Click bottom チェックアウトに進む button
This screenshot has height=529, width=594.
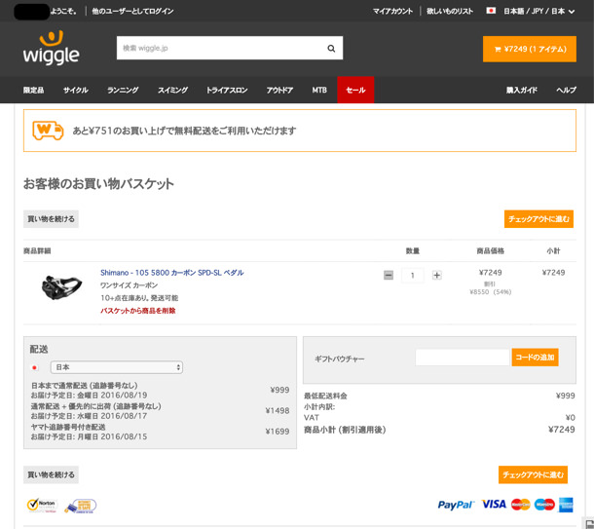[533, 474]
